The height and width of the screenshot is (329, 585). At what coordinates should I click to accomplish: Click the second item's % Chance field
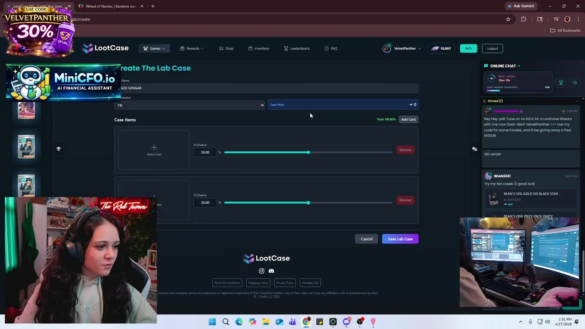(205, 202)
